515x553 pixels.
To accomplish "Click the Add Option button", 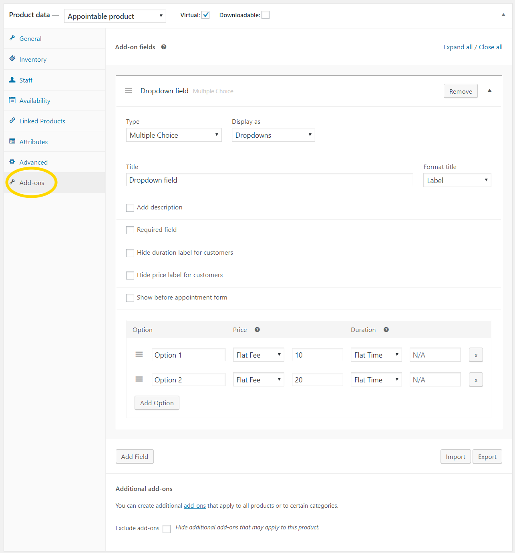I will [x=157, y=403].
